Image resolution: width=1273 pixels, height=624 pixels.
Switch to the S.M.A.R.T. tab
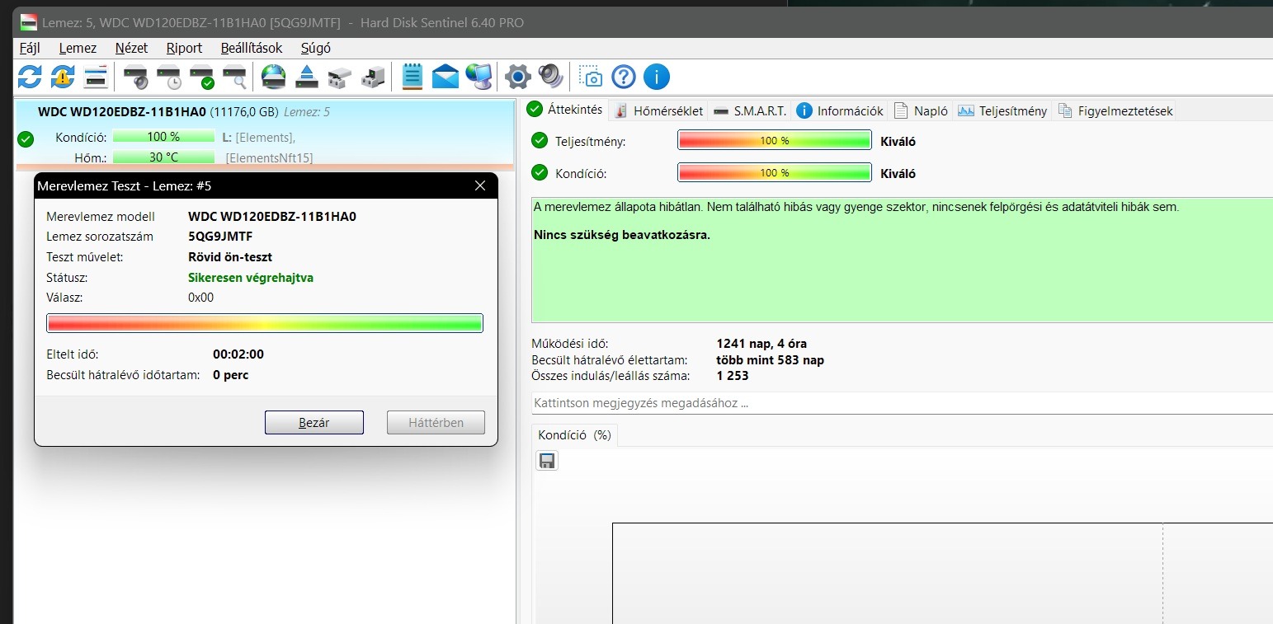pos(750,110)
